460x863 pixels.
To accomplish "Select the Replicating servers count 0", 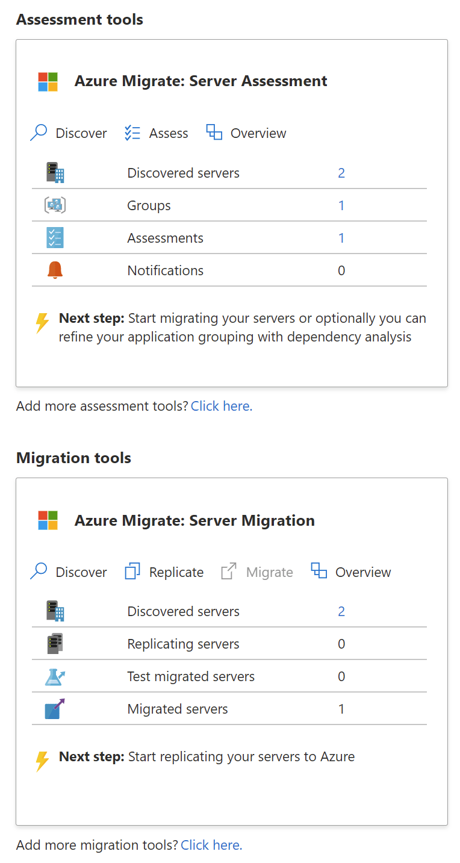I will coord(341,644).
